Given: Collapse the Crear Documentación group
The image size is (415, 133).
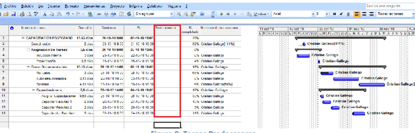Looking at the screenshot, I should click(28, 67).
